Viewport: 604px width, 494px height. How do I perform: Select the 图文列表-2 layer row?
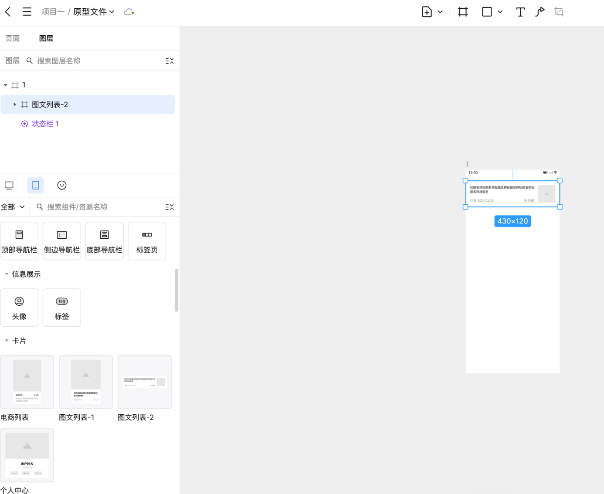[x=88, y=105]
